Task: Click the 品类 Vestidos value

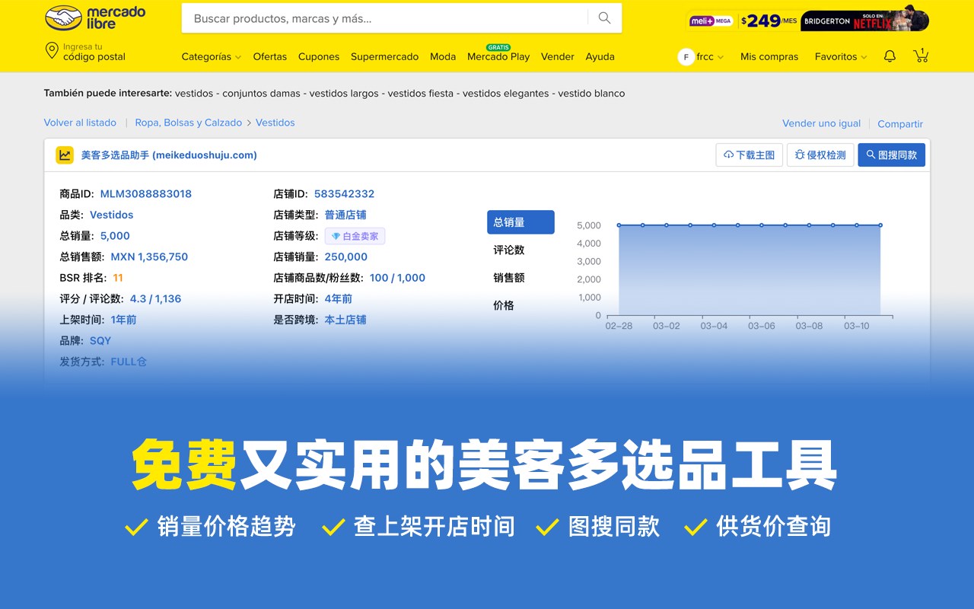Action: click(111, 215)
